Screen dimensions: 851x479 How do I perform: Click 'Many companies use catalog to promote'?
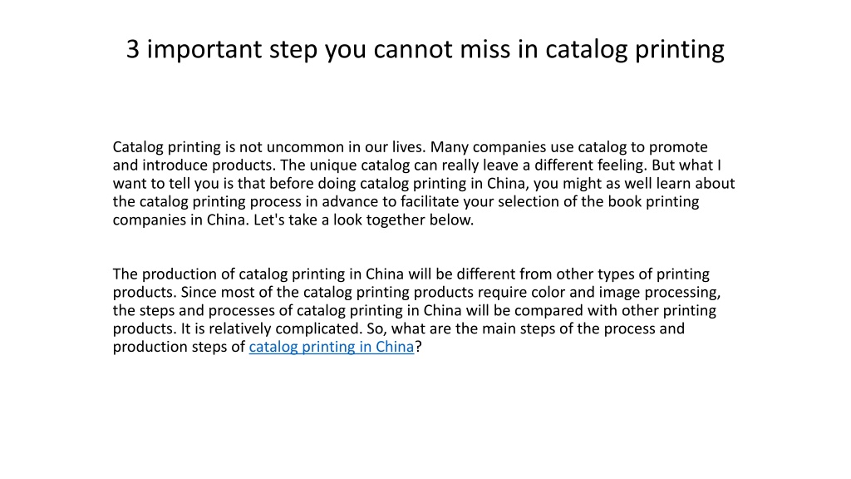point(568,147)
